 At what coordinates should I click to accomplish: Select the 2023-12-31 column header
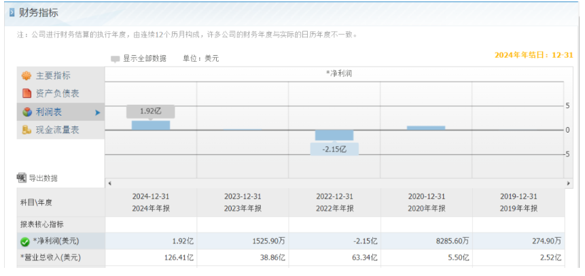click(x=243, y=203)
